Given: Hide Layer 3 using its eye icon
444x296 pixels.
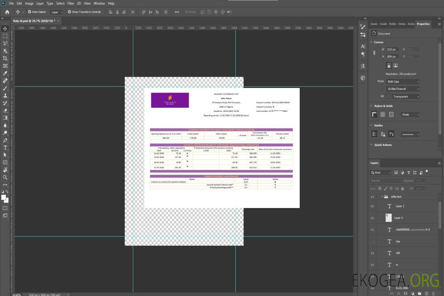Looking at the screenshot, I should (372, 218).
